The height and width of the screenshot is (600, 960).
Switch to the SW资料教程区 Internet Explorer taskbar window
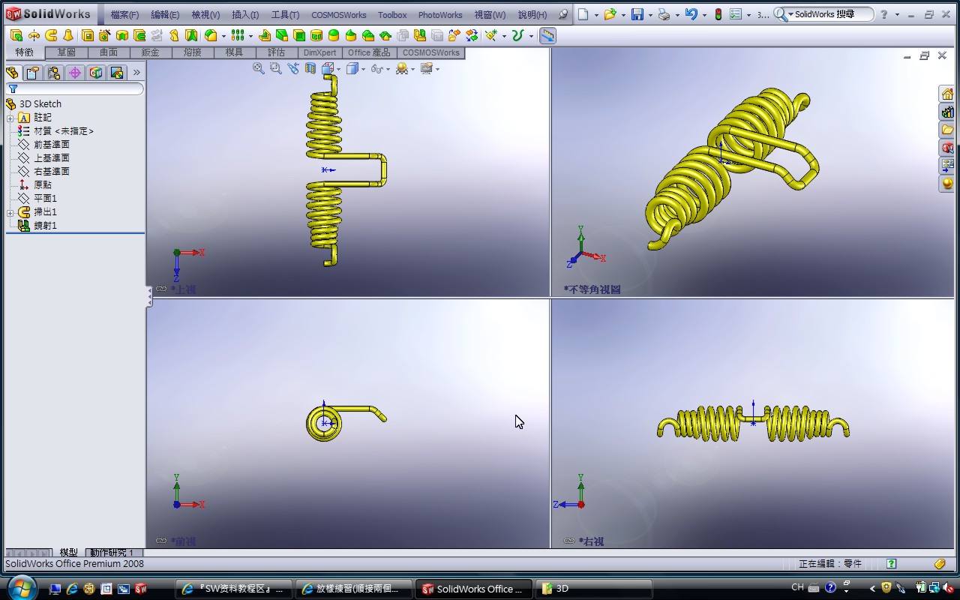pyautogui.click(x=233, y=589)
